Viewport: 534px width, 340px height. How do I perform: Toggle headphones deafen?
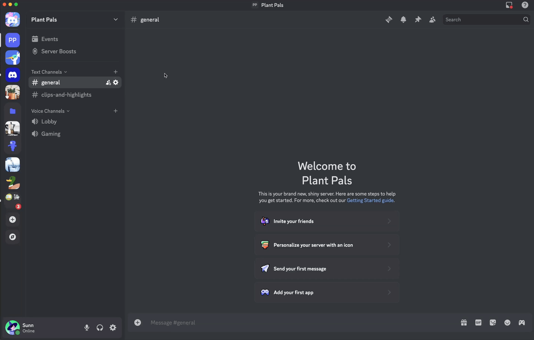coord(100,328)
